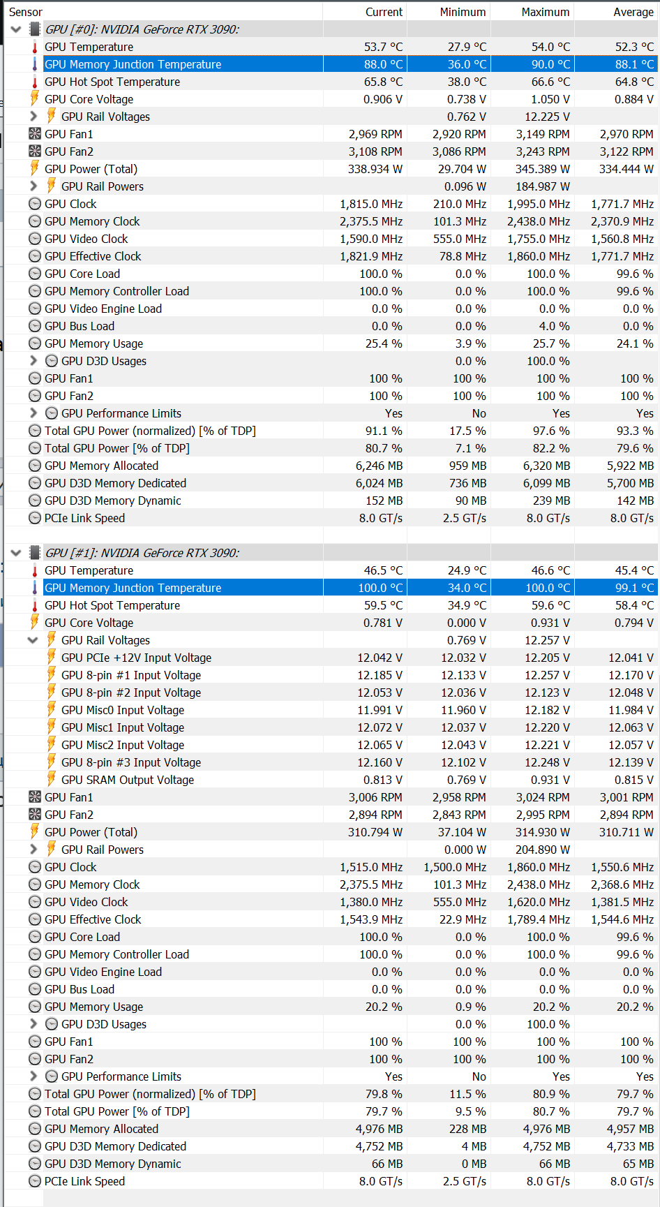
Task: Click the Average column header
Action: click(x=633, y=12)
